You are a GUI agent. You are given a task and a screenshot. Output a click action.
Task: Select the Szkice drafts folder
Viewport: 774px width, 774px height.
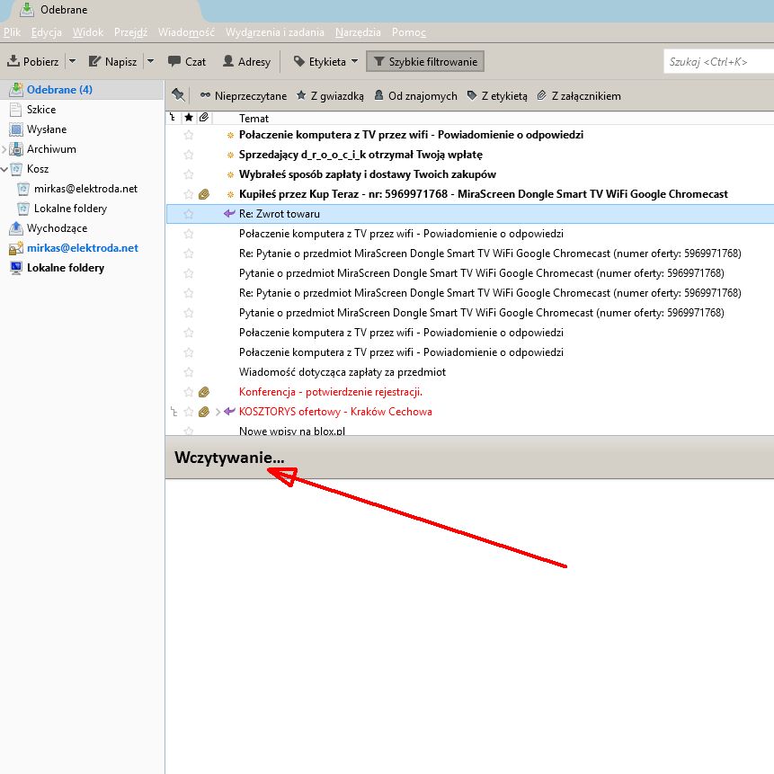[x=41, y=109]
